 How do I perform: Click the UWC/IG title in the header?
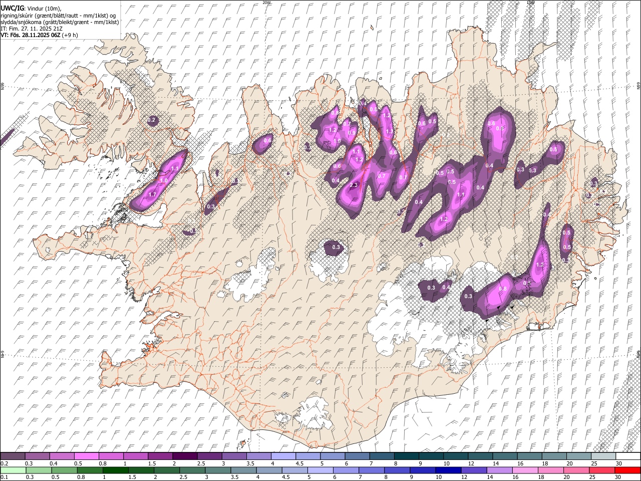(12, 9)
